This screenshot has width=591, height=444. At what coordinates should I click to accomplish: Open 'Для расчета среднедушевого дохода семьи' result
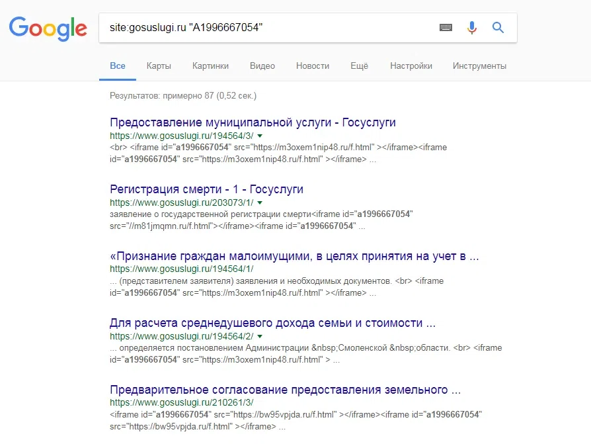[x=272, y=324]
